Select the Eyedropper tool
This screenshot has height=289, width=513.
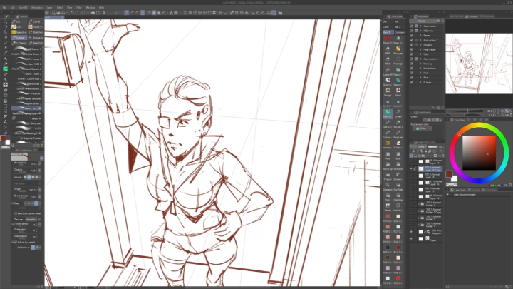click(x=5, y=53)
